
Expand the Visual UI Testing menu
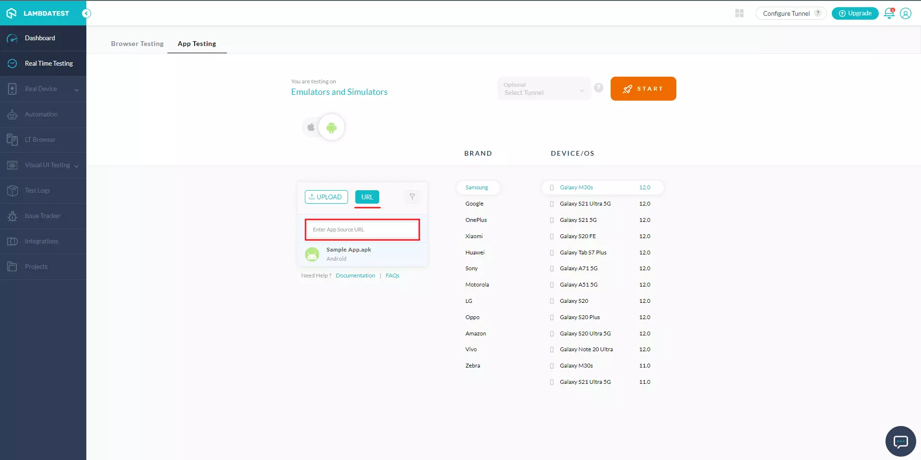(47, 165)
